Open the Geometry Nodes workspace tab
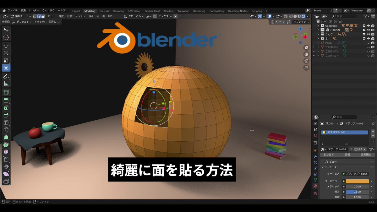This screenshot has width=377, height=212. coord(238,11)
